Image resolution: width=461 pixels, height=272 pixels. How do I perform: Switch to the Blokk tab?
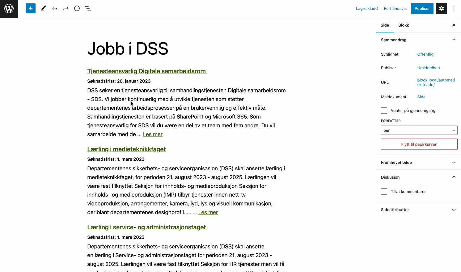click(404, 25)
